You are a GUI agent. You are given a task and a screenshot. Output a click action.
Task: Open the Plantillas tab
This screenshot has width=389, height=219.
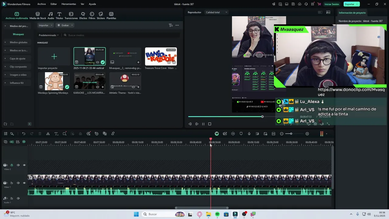coord(111,16)
